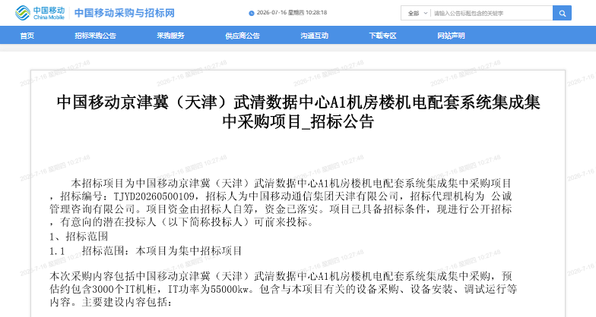The height and width of the screenshot is (317, 596).
Task: Click the date and time display
Action: tap(292, 12)
